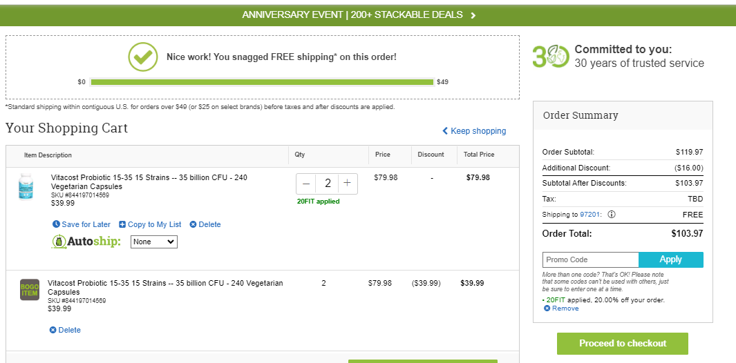The image size is (736, 363).
Task: Decrease quantity with the minus icon
Action: [306, 184]
